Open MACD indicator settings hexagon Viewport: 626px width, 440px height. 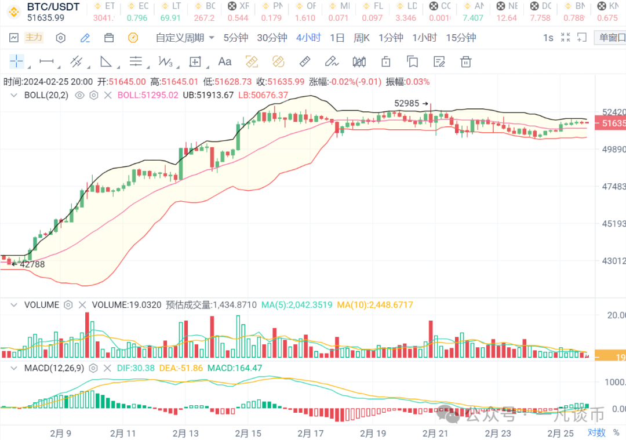click(x=93, y=368)
